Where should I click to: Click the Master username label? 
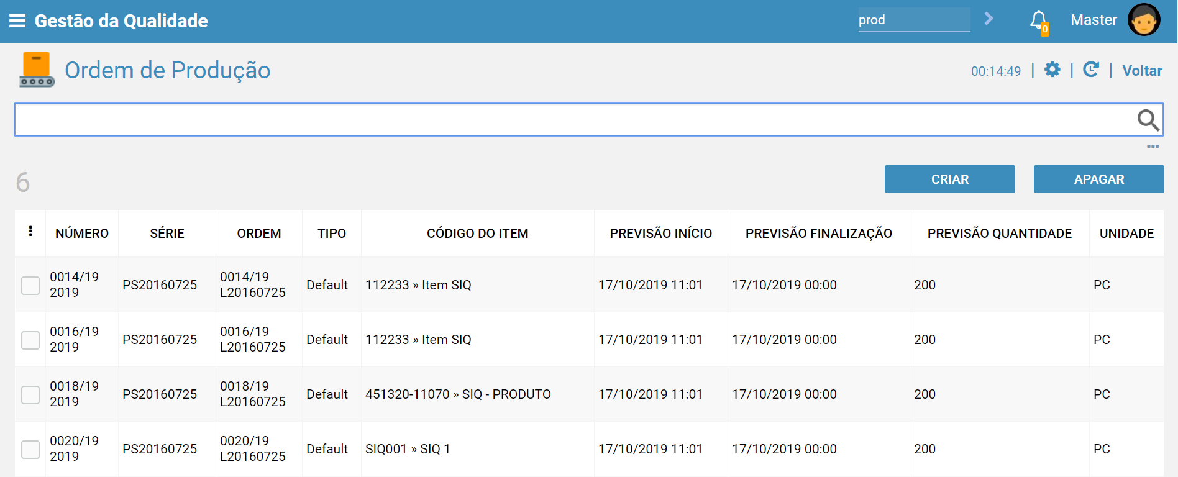(1094, 20)
